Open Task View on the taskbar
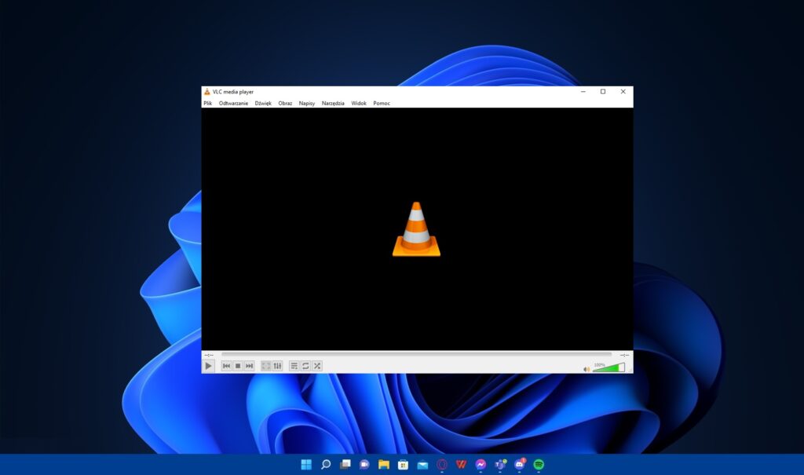Viewport: 804px width, 475px height. [x=345, y=465]
